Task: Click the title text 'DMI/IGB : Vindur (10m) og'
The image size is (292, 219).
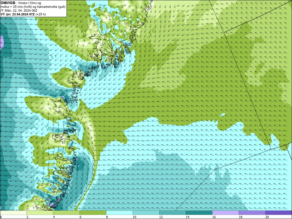Action: 21,3
